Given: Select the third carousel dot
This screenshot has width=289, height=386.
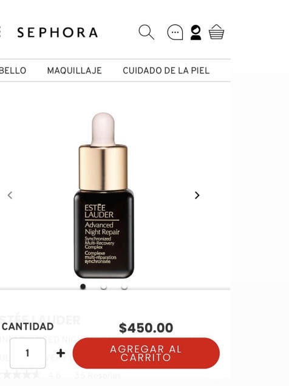Looking at the screenshot, I should [124, 286].
